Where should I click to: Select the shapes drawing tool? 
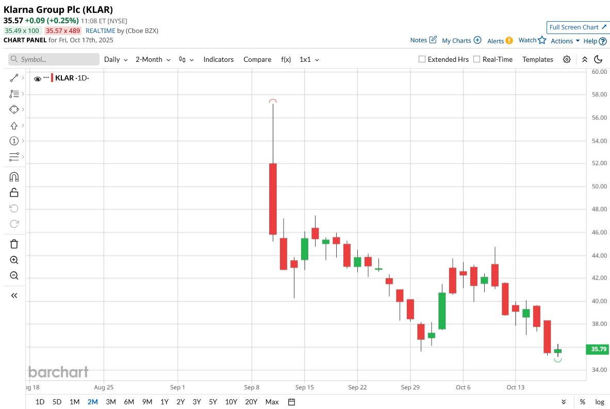pos(14,110)
